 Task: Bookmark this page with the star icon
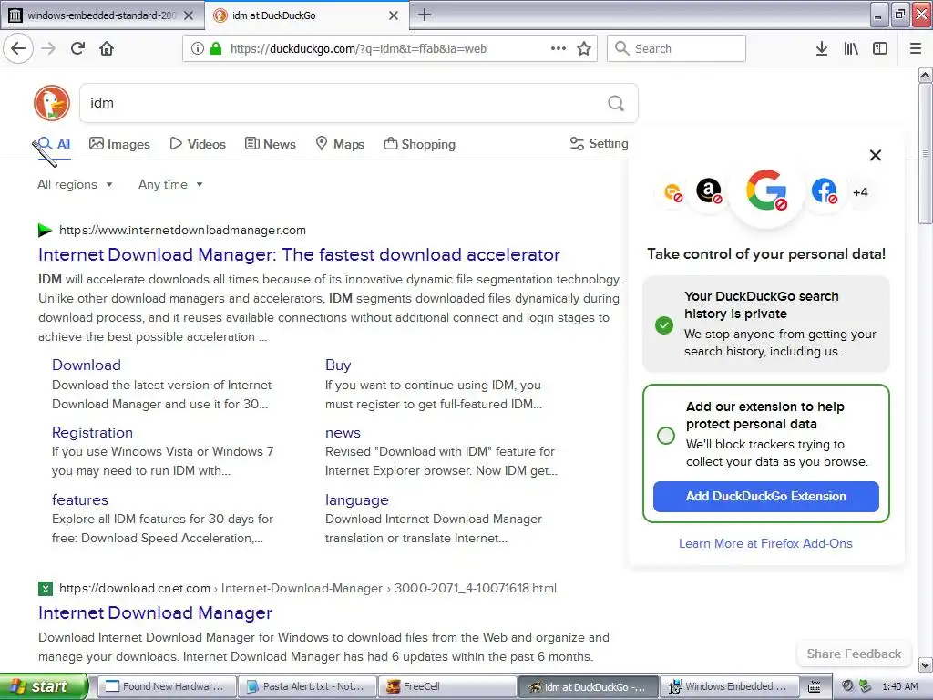point(584,48)
